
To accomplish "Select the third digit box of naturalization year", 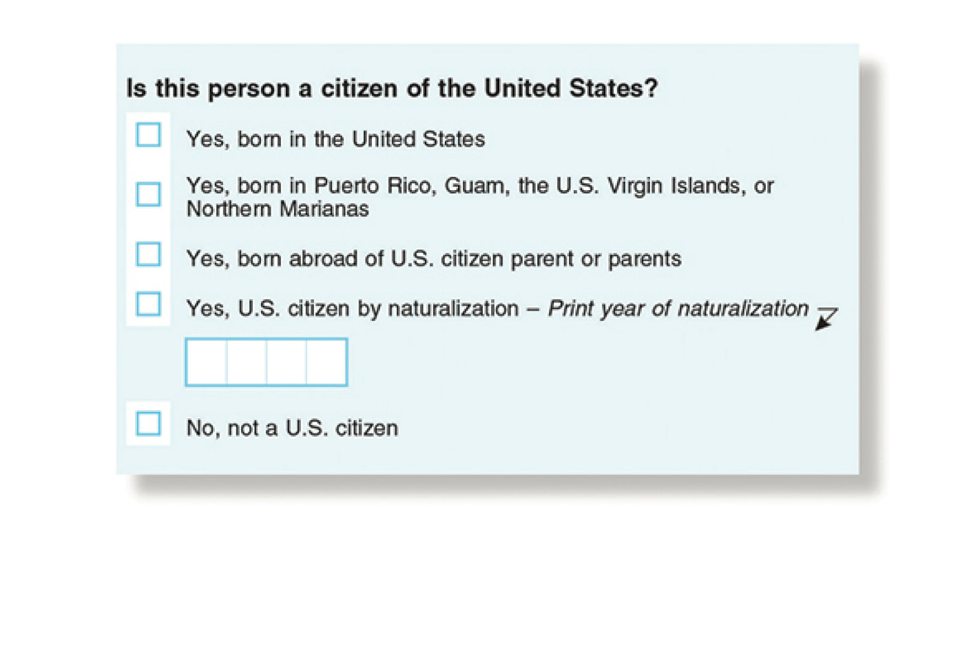I will [x=287, y=362].
